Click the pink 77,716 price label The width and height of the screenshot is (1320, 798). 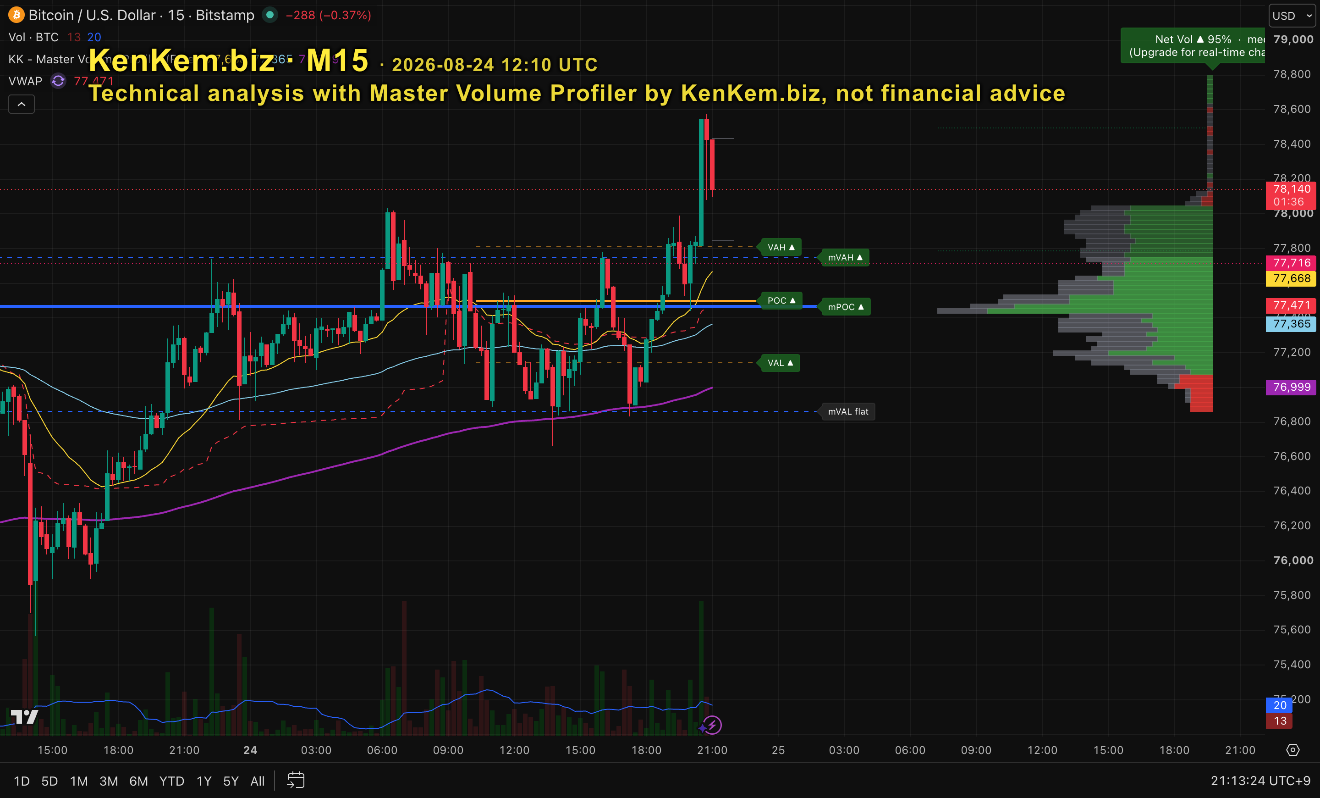[1291, 263]
